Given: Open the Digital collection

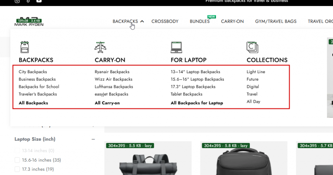Looking at the screenshot, I should (253, 87).
